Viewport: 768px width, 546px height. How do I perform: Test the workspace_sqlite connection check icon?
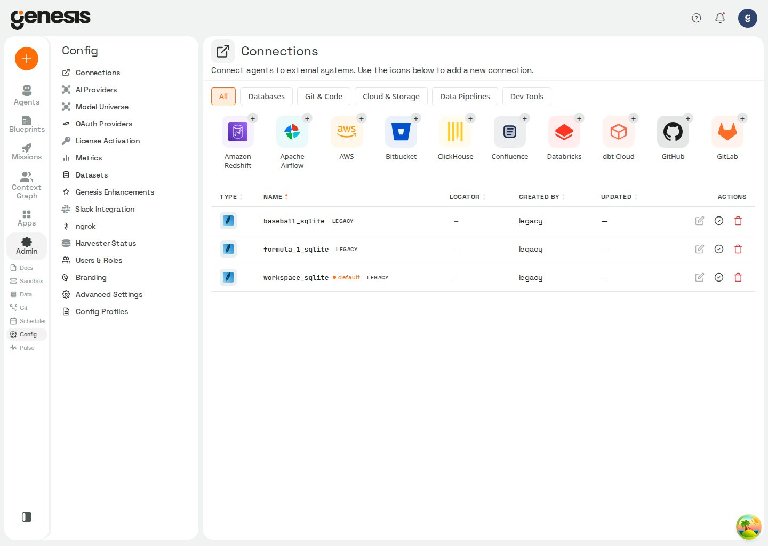(x=719, y=277)
